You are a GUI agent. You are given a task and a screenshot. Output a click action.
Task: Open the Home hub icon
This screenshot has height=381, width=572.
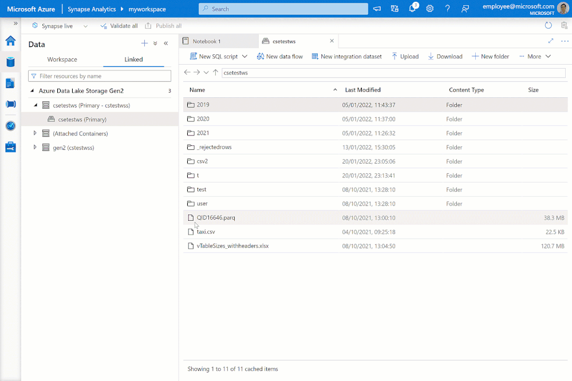(x=10, y=41)
